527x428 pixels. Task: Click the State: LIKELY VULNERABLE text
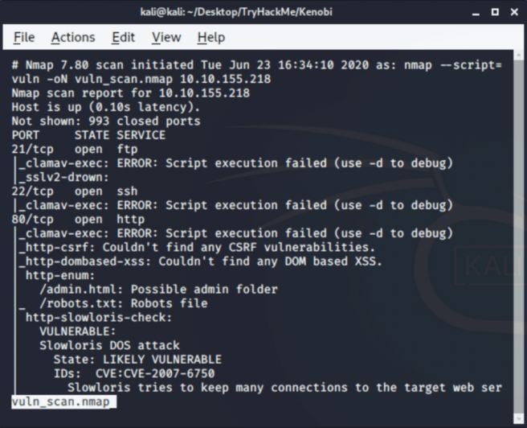coord(137,359)
